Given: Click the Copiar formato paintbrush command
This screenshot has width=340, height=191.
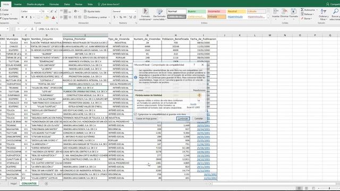Looking at the screenshot, I should click(8, 19).
